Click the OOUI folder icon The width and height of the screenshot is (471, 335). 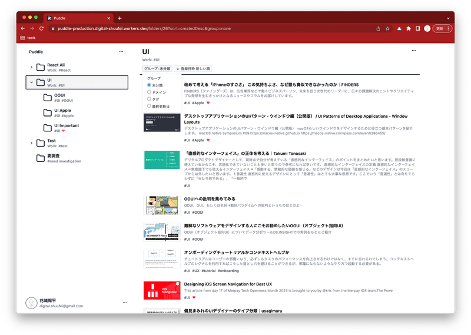click(48, 97)
